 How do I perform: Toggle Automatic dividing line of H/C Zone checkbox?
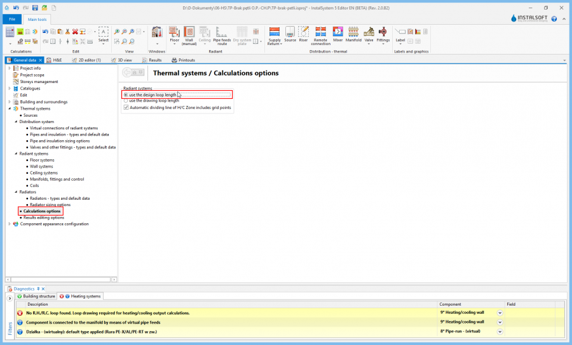pos(126,107)
